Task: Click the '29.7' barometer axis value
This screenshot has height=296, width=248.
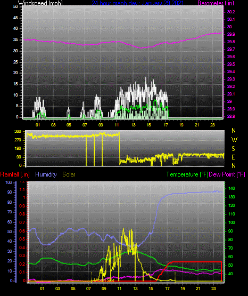Action: coord(231,49)
